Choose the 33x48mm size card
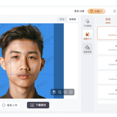The height and width of the screenshot is (117, 117). pos(107,62)
